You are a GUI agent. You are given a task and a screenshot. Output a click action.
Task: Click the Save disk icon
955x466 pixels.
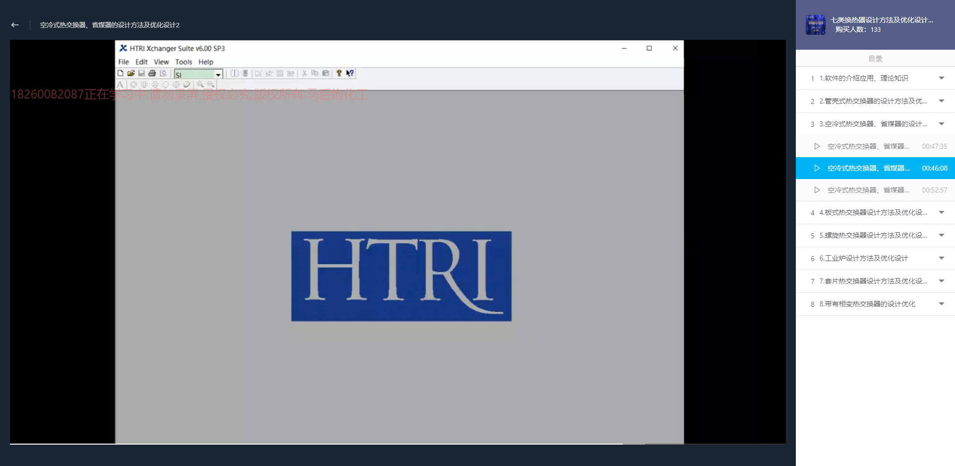[x=141, y=73]
